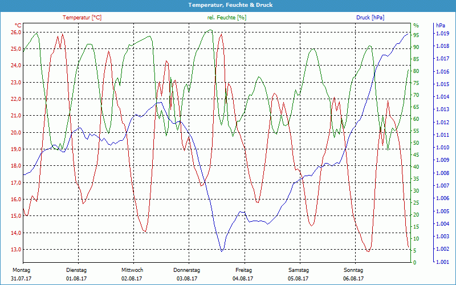This screenshot has height=285, width=456.
Task: Click the '30' humidity axis value
Action: [416, 191]
